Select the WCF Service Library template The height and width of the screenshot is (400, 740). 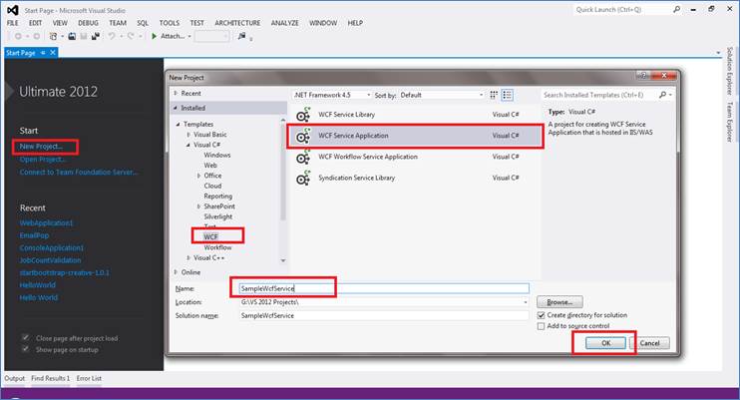point(415,115)
